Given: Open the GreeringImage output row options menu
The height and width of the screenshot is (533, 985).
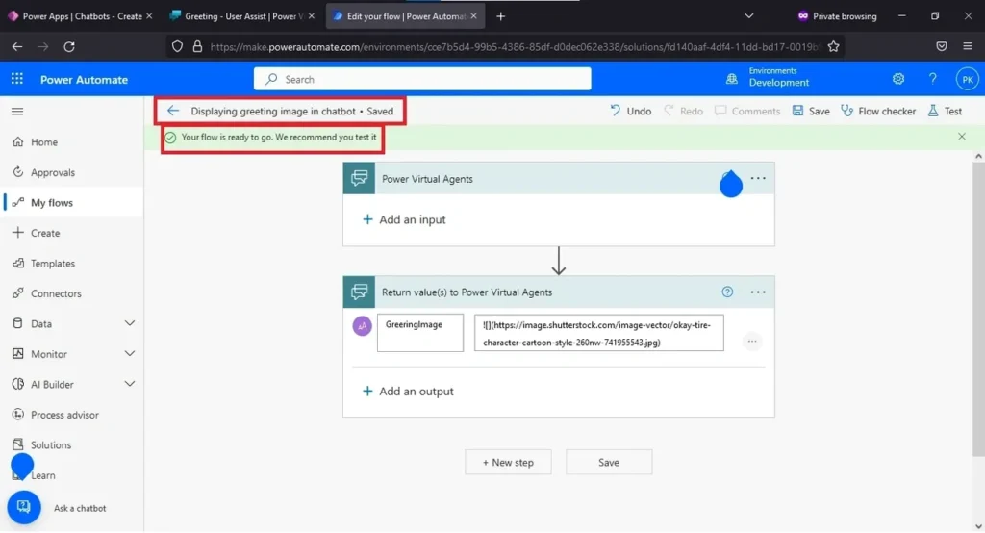Looking at the screenshot, I should point(752,342).
